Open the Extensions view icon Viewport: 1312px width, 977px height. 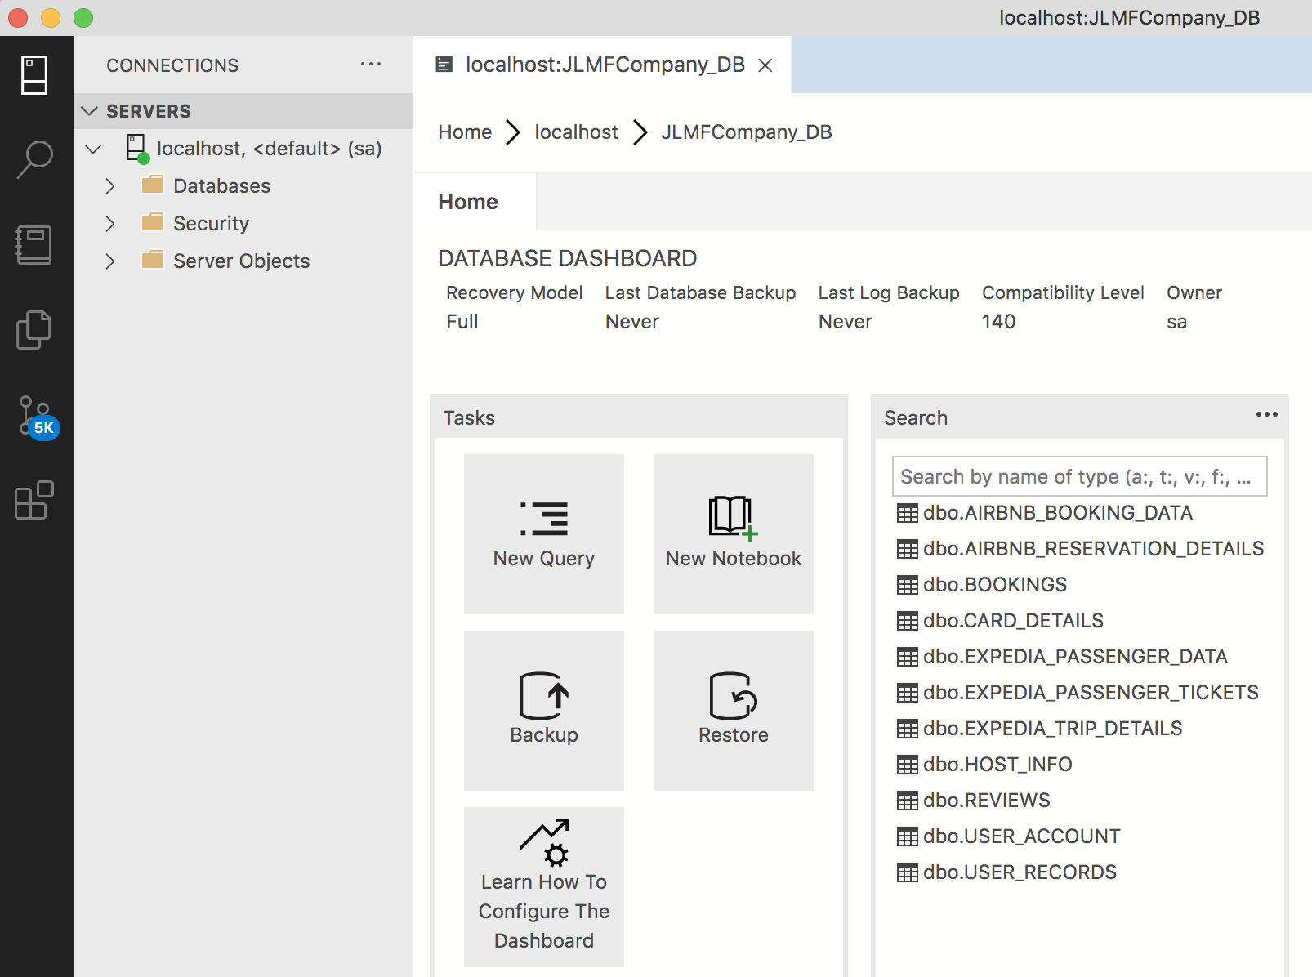click(34, 500)
